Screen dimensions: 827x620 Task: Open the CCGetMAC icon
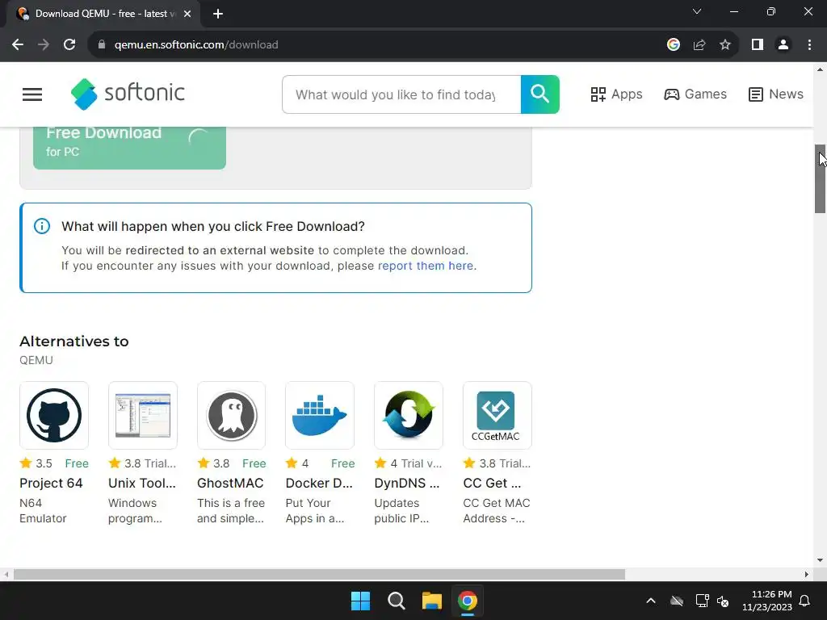point(497,415)
